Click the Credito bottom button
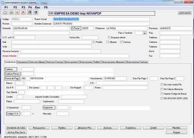Screen dimensions: 194x138 tap(153, 128)
